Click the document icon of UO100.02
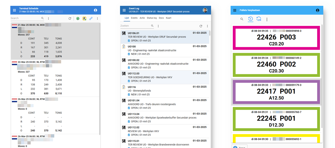This screenshot has width=335, height=148. (x=124, y=60)
